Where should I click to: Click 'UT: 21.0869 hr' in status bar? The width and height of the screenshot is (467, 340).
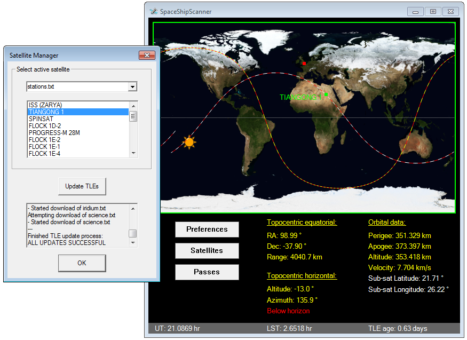[x=177, y=328]
